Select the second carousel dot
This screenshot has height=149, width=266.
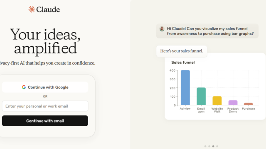coord(209,146)
